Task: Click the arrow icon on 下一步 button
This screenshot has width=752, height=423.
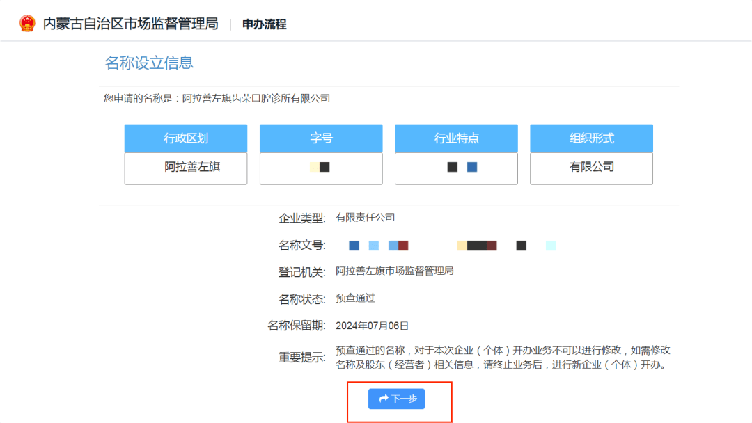Action: pos(382,399)
